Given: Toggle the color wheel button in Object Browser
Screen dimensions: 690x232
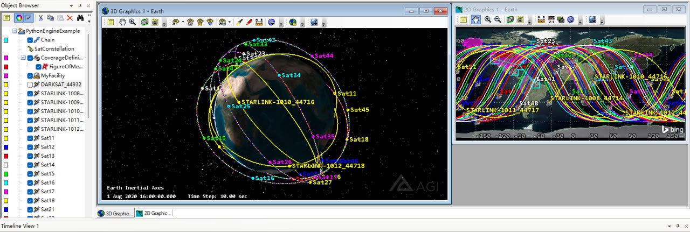Looking at the screenshot, I should pyautogui.click(x=18, y=18).
